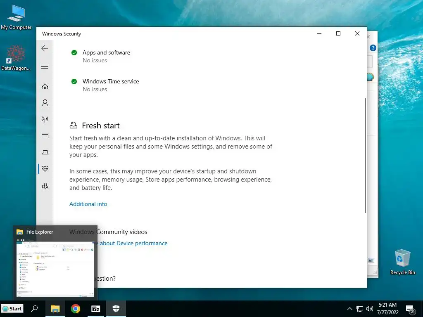Screen dimensions: 423x317
Task: Click the Windows Security vertical scrollbar
Action: (366, 156)
